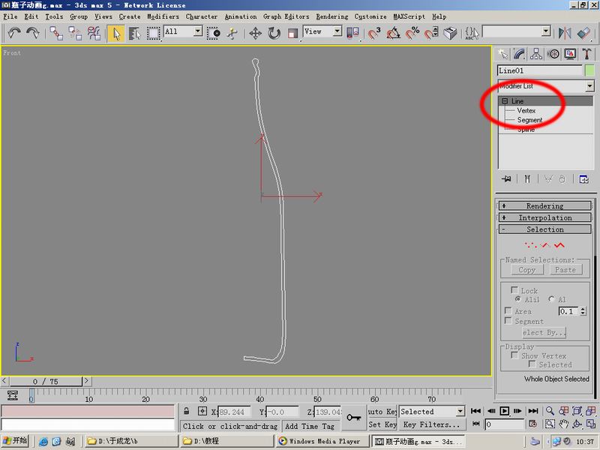Activate the Select Object arrow tool
600x450 pixels.
point(116,33)
